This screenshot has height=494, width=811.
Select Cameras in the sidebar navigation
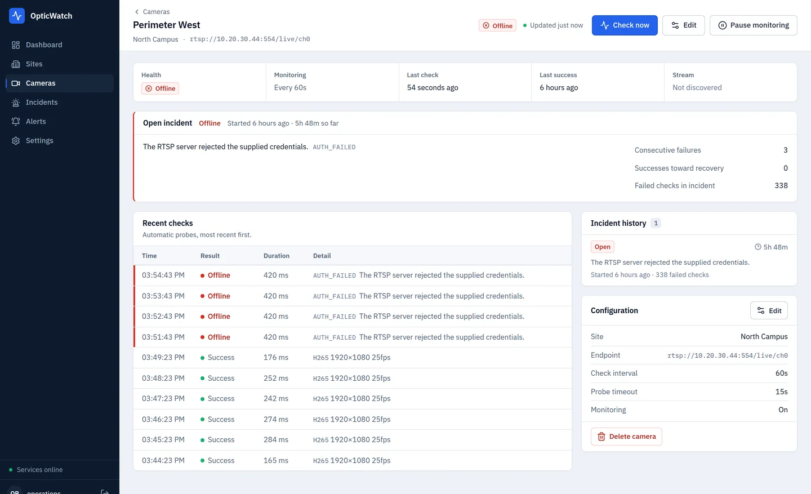[x=60, y=83]
